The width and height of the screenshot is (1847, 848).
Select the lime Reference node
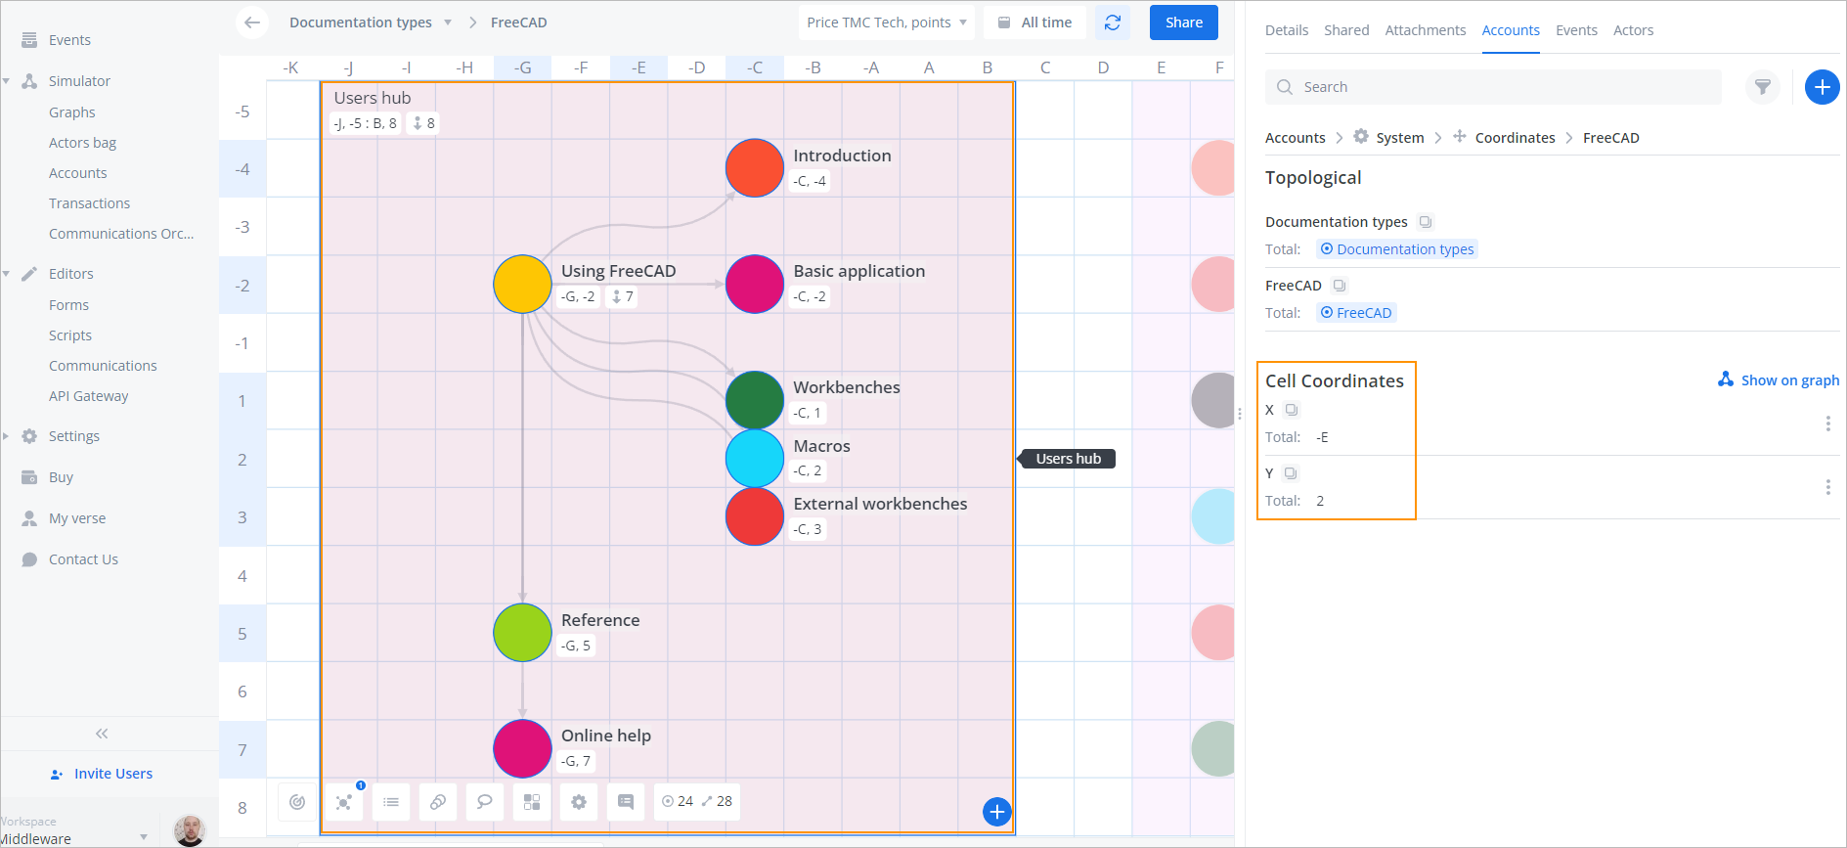coord(522,633)
